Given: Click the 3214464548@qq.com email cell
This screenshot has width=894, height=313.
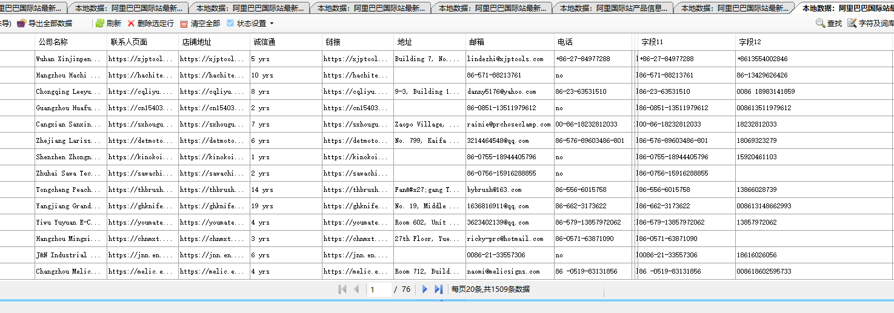Looking at the screenshot, I should tap(510, 141).
